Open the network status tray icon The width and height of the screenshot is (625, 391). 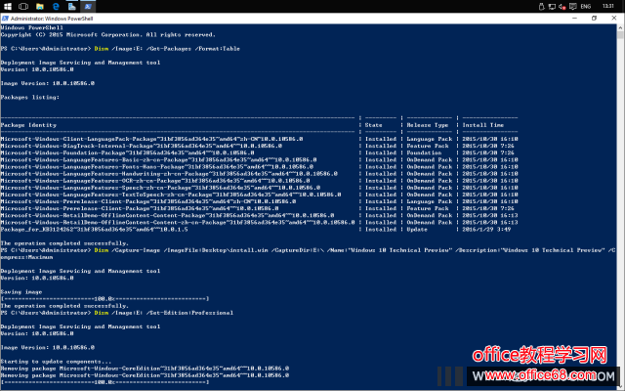click(x=552, y=6)
